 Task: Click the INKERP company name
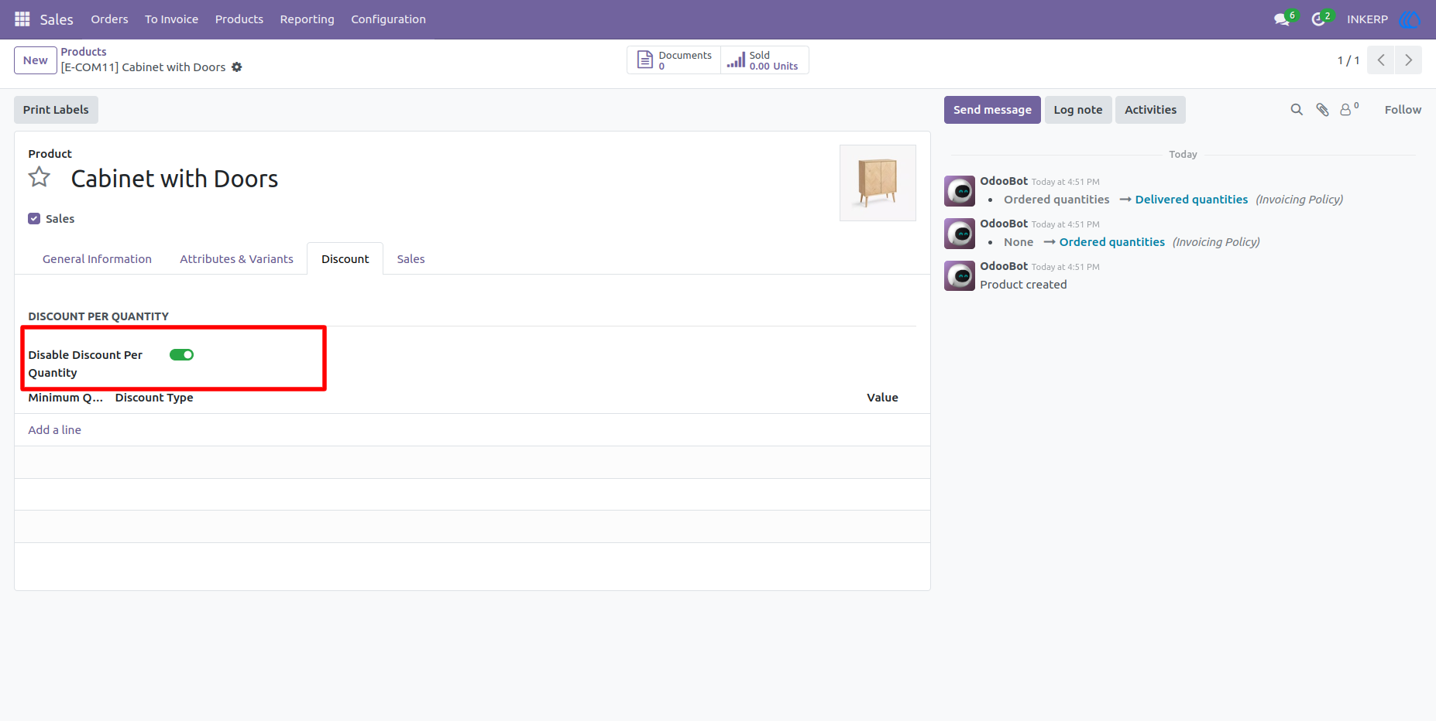(1367, 19)
